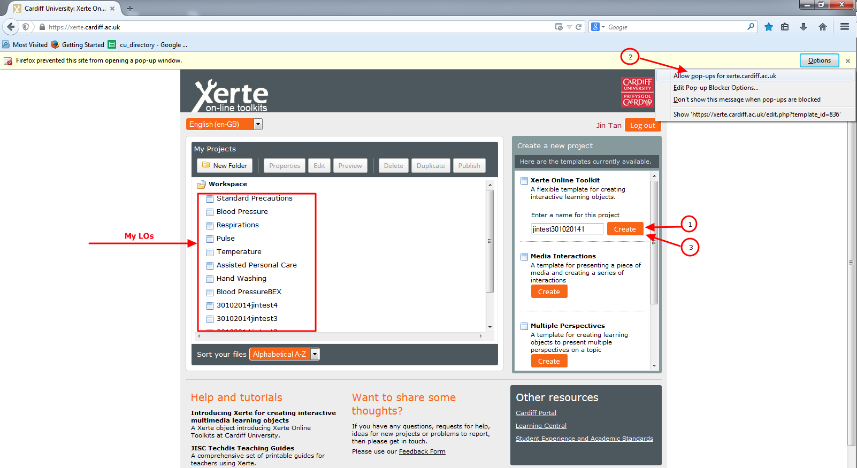Click the Publish button

tap(469, 166)
